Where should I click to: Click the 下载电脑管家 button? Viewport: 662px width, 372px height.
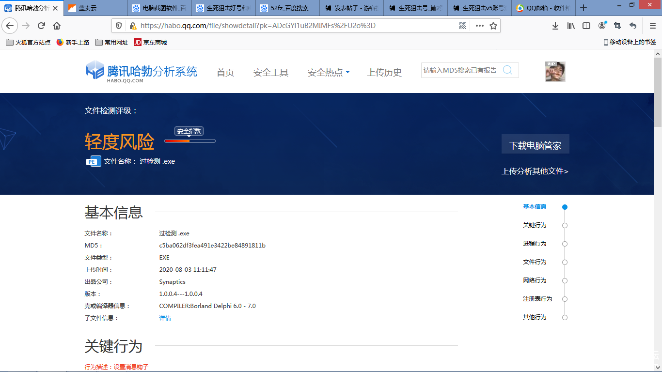[x=536, y=144]
